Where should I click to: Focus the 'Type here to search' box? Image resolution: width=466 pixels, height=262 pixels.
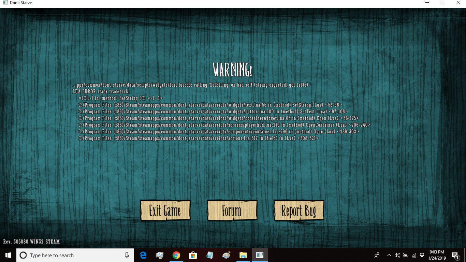pyautogui.click(x=75, y=255)
